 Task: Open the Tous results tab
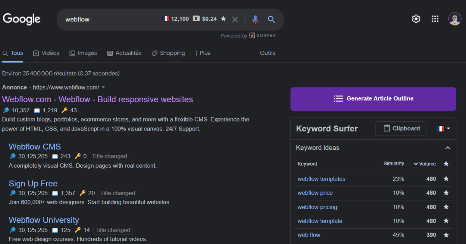(12, 53)
